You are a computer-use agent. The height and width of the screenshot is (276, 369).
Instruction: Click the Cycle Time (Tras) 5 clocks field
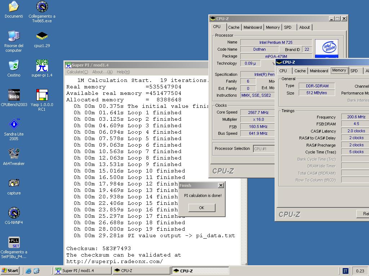click(x=356, y=152)
